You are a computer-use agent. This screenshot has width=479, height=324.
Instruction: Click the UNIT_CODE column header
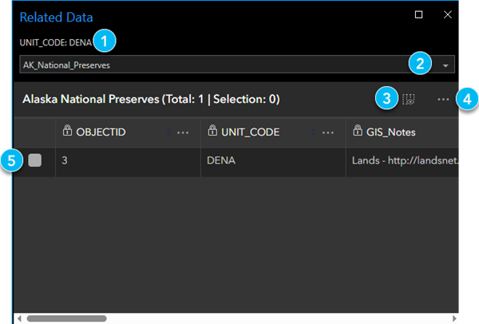point(249,132)
